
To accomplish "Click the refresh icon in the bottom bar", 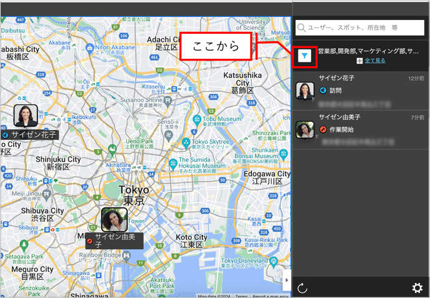I will [x=302, y=288].
